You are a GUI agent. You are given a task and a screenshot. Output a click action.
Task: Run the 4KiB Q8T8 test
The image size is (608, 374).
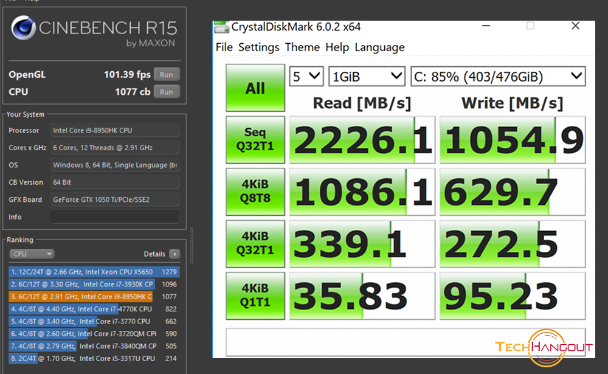click(255, 192)
